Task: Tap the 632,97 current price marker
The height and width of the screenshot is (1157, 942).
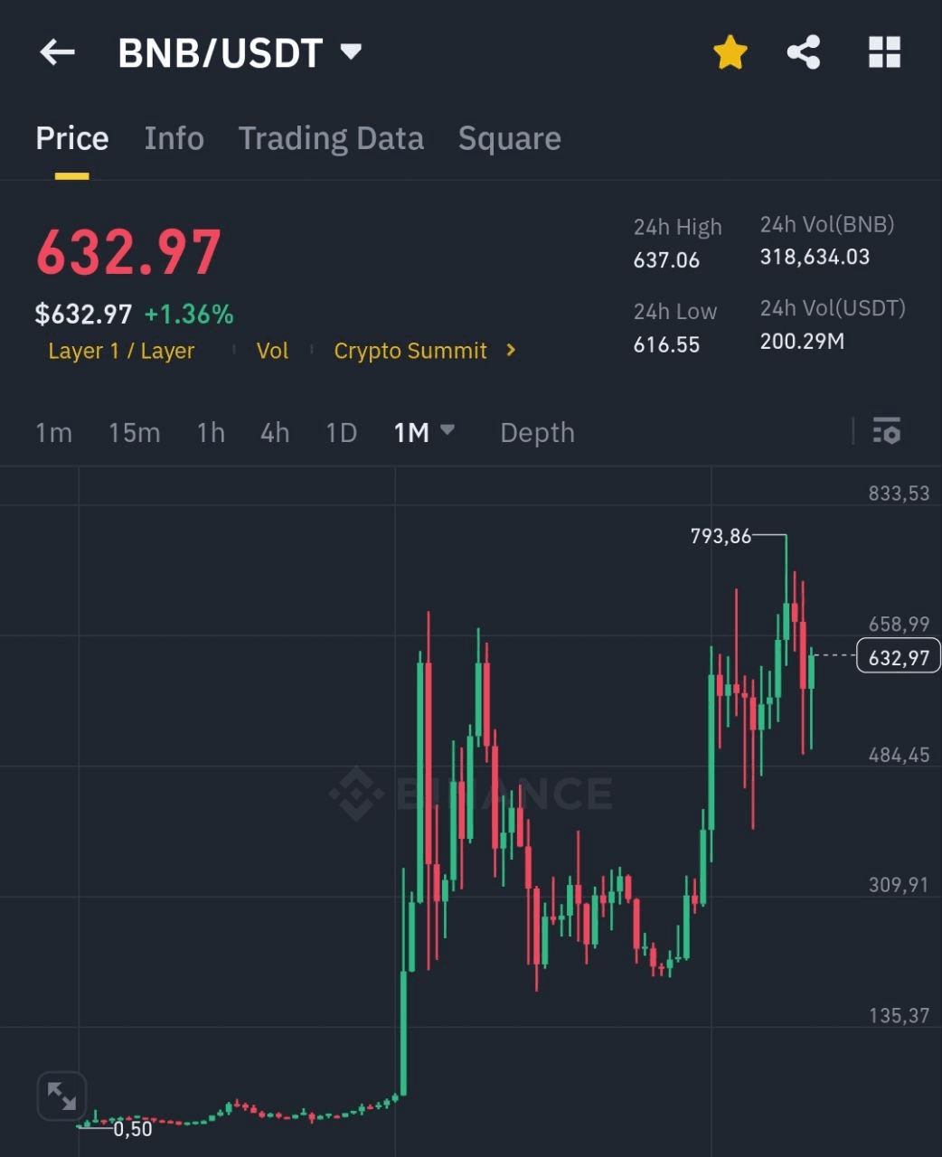Action: [898, 657]
